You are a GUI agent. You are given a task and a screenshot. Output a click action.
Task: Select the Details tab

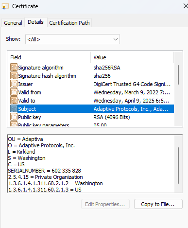pyautogui.click(x=35, y=22)
